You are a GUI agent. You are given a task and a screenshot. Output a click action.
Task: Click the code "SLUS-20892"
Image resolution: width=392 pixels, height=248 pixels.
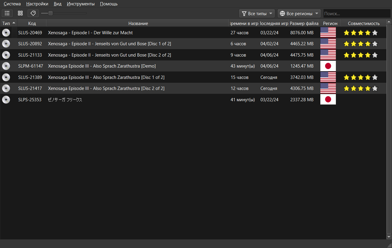point(30,44)
